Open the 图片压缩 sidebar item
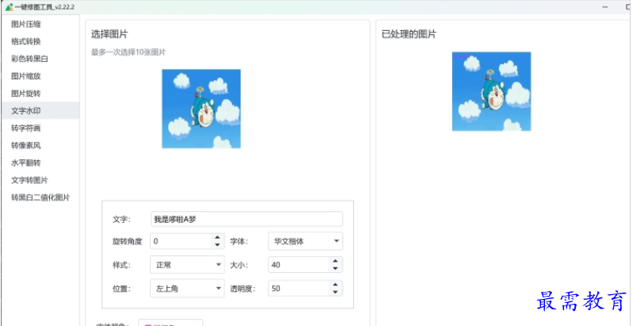Image resolution: width=633 pixels, height=326 pixels. (40, 25)
